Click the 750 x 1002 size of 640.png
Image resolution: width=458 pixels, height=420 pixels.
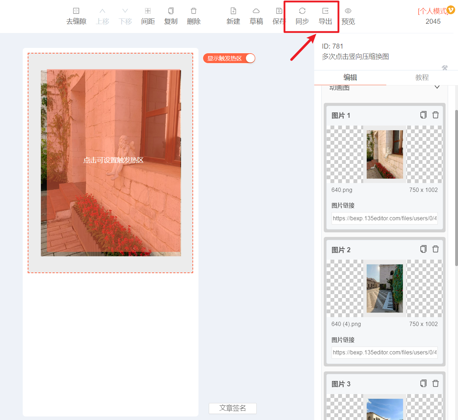tap(424, 190)
